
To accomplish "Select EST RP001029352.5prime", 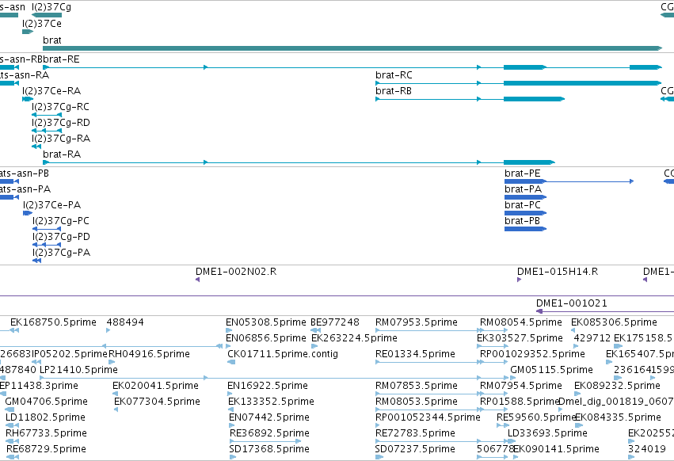I will tap(532, 354).
